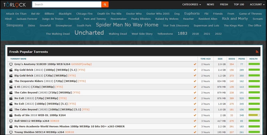This screenshot has width=267, height=135.
Task: Click the movie icon beside The Calm Beyond 1080p
Action: (x=11, y=109)
